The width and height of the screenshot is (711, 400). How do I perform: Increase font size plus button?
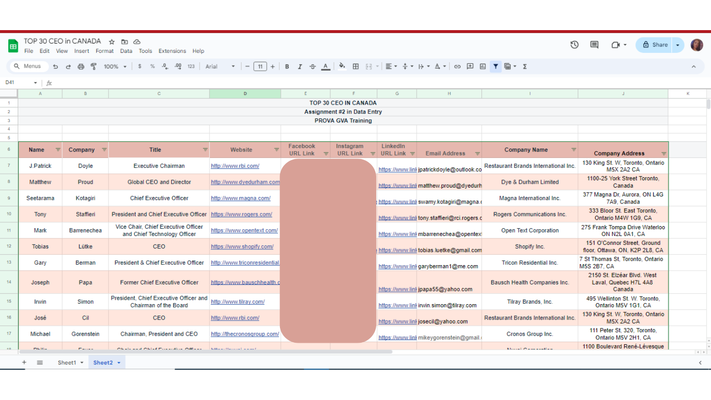273,67
